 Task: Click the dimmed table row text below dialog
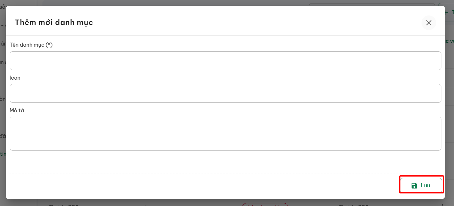tap(64, 205)
